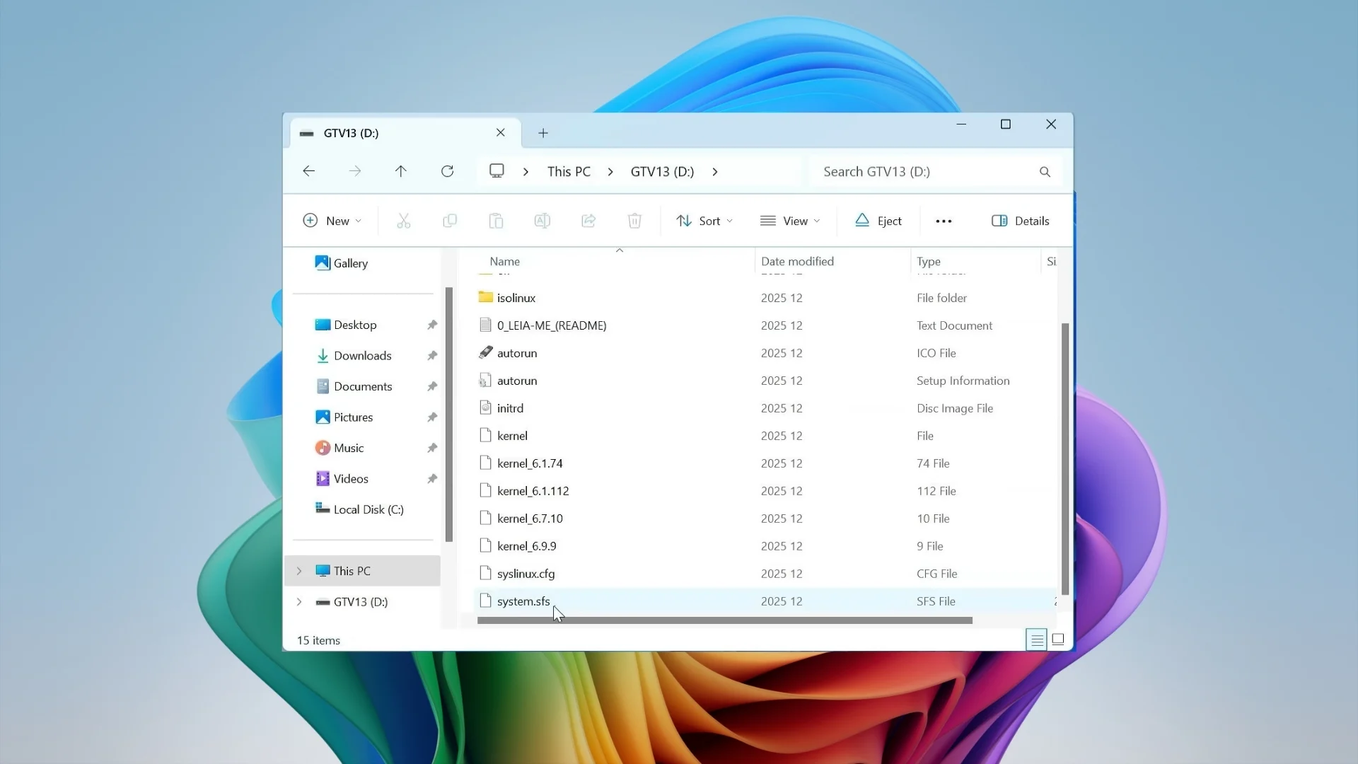
Task: Open the Sort dropdown menu
Action: [x=704, y=221]
